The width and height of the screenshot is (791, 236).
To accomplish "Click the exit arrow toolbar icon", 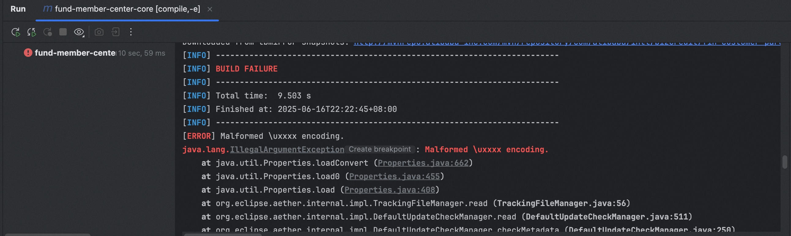I will click(115, 32).
